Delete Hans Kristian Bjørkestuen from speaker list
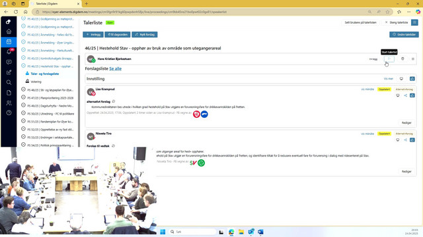Image resolution: width=423 pixels, height=237 pixels. (x=403, y=59)
